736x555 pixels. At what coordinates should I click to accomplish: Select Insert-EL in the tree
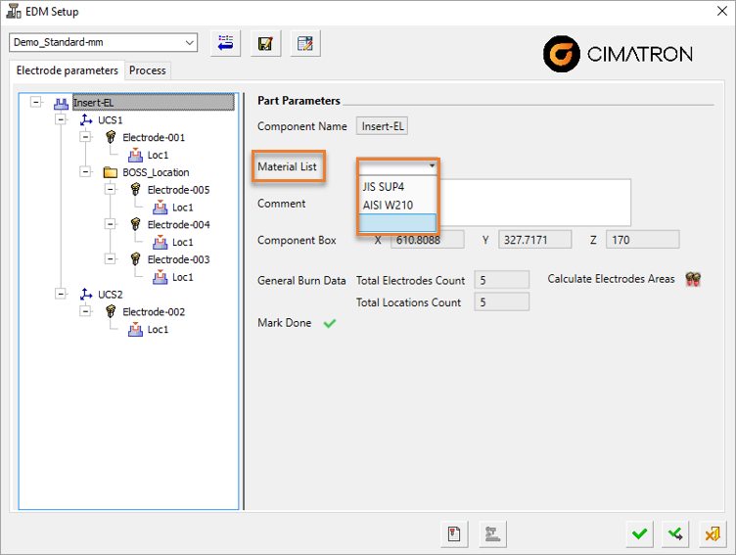[153, 103]
